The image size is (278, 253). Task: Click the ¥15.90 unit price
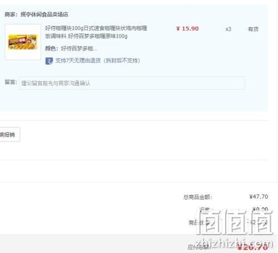(x=187, y=28)
